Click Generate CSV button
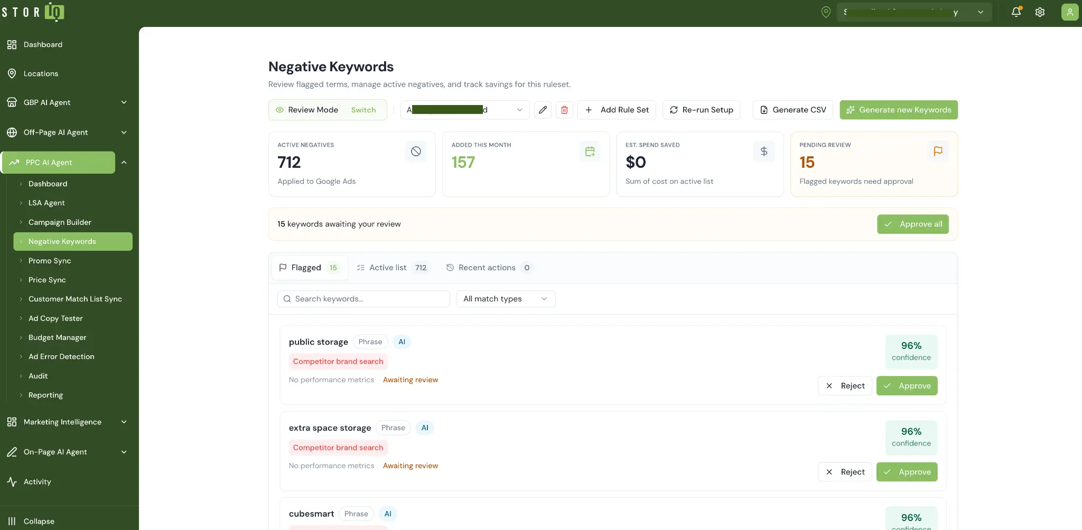The height and width of the screenshot is (530, 1082). (793, 110)
